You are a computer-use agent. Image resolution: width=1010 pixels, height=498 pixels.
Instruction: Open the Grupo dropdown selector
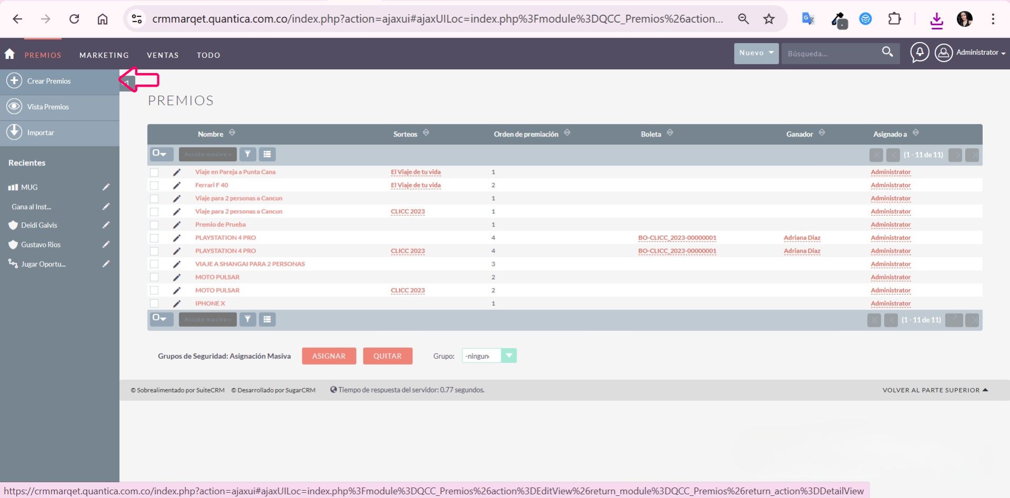pos(508,356)
